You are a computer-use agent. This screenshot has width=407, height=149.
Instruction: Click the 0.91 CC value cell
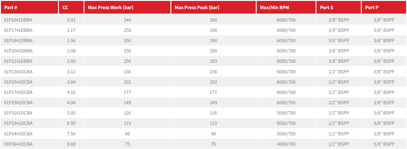[71, 20]
